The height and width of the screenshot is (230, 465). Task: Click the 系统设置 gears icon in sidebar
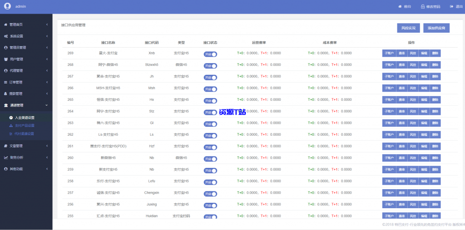(x=6, y=36)
